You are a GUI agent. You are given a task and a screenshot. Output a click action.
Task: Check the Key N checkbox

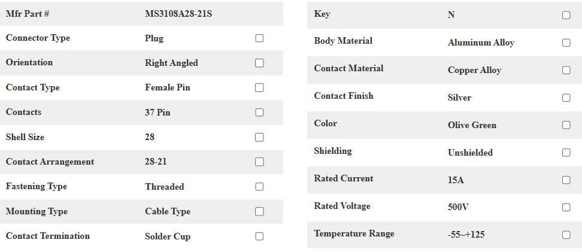[x=566, y=15]
